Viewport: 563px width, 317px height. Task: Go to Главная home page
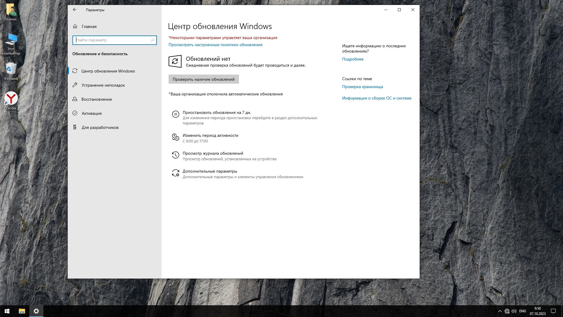(x=89, y=26)
